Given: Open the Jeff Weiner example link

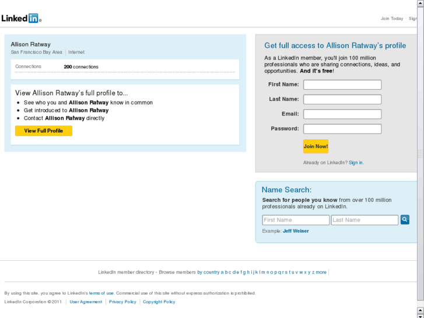Looking at the screenshot, I should click(296, 231).
